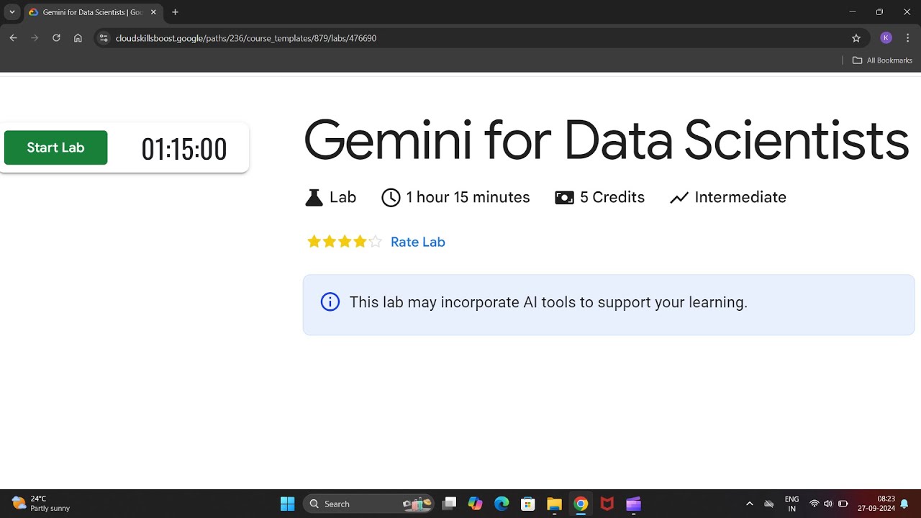Open File Explorer from taskbar

(554, 504)
